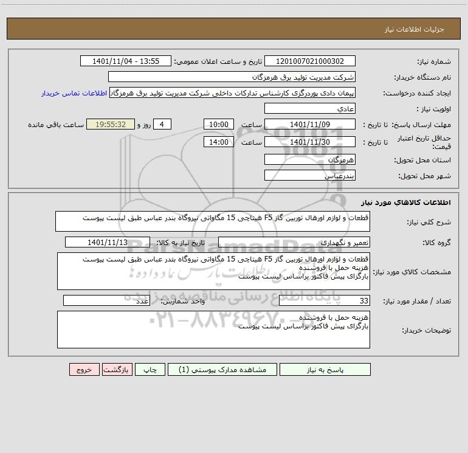
Task: Open اطلاعات تماس خریدار link
Action: (x=74, y=93)
